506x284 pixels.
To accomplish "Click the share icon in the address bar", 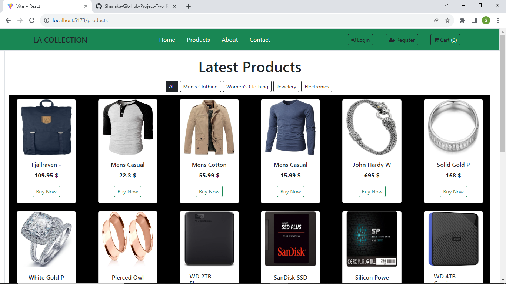I will coord(435,20).
